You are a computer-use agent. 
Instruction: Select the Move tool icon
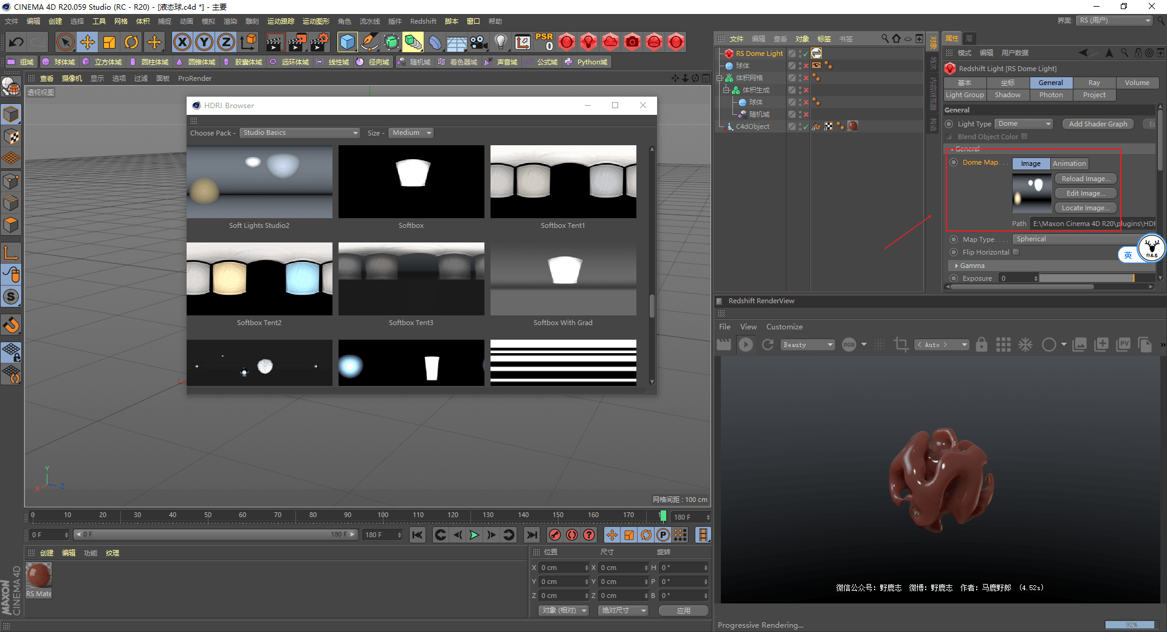coord(88,42)
